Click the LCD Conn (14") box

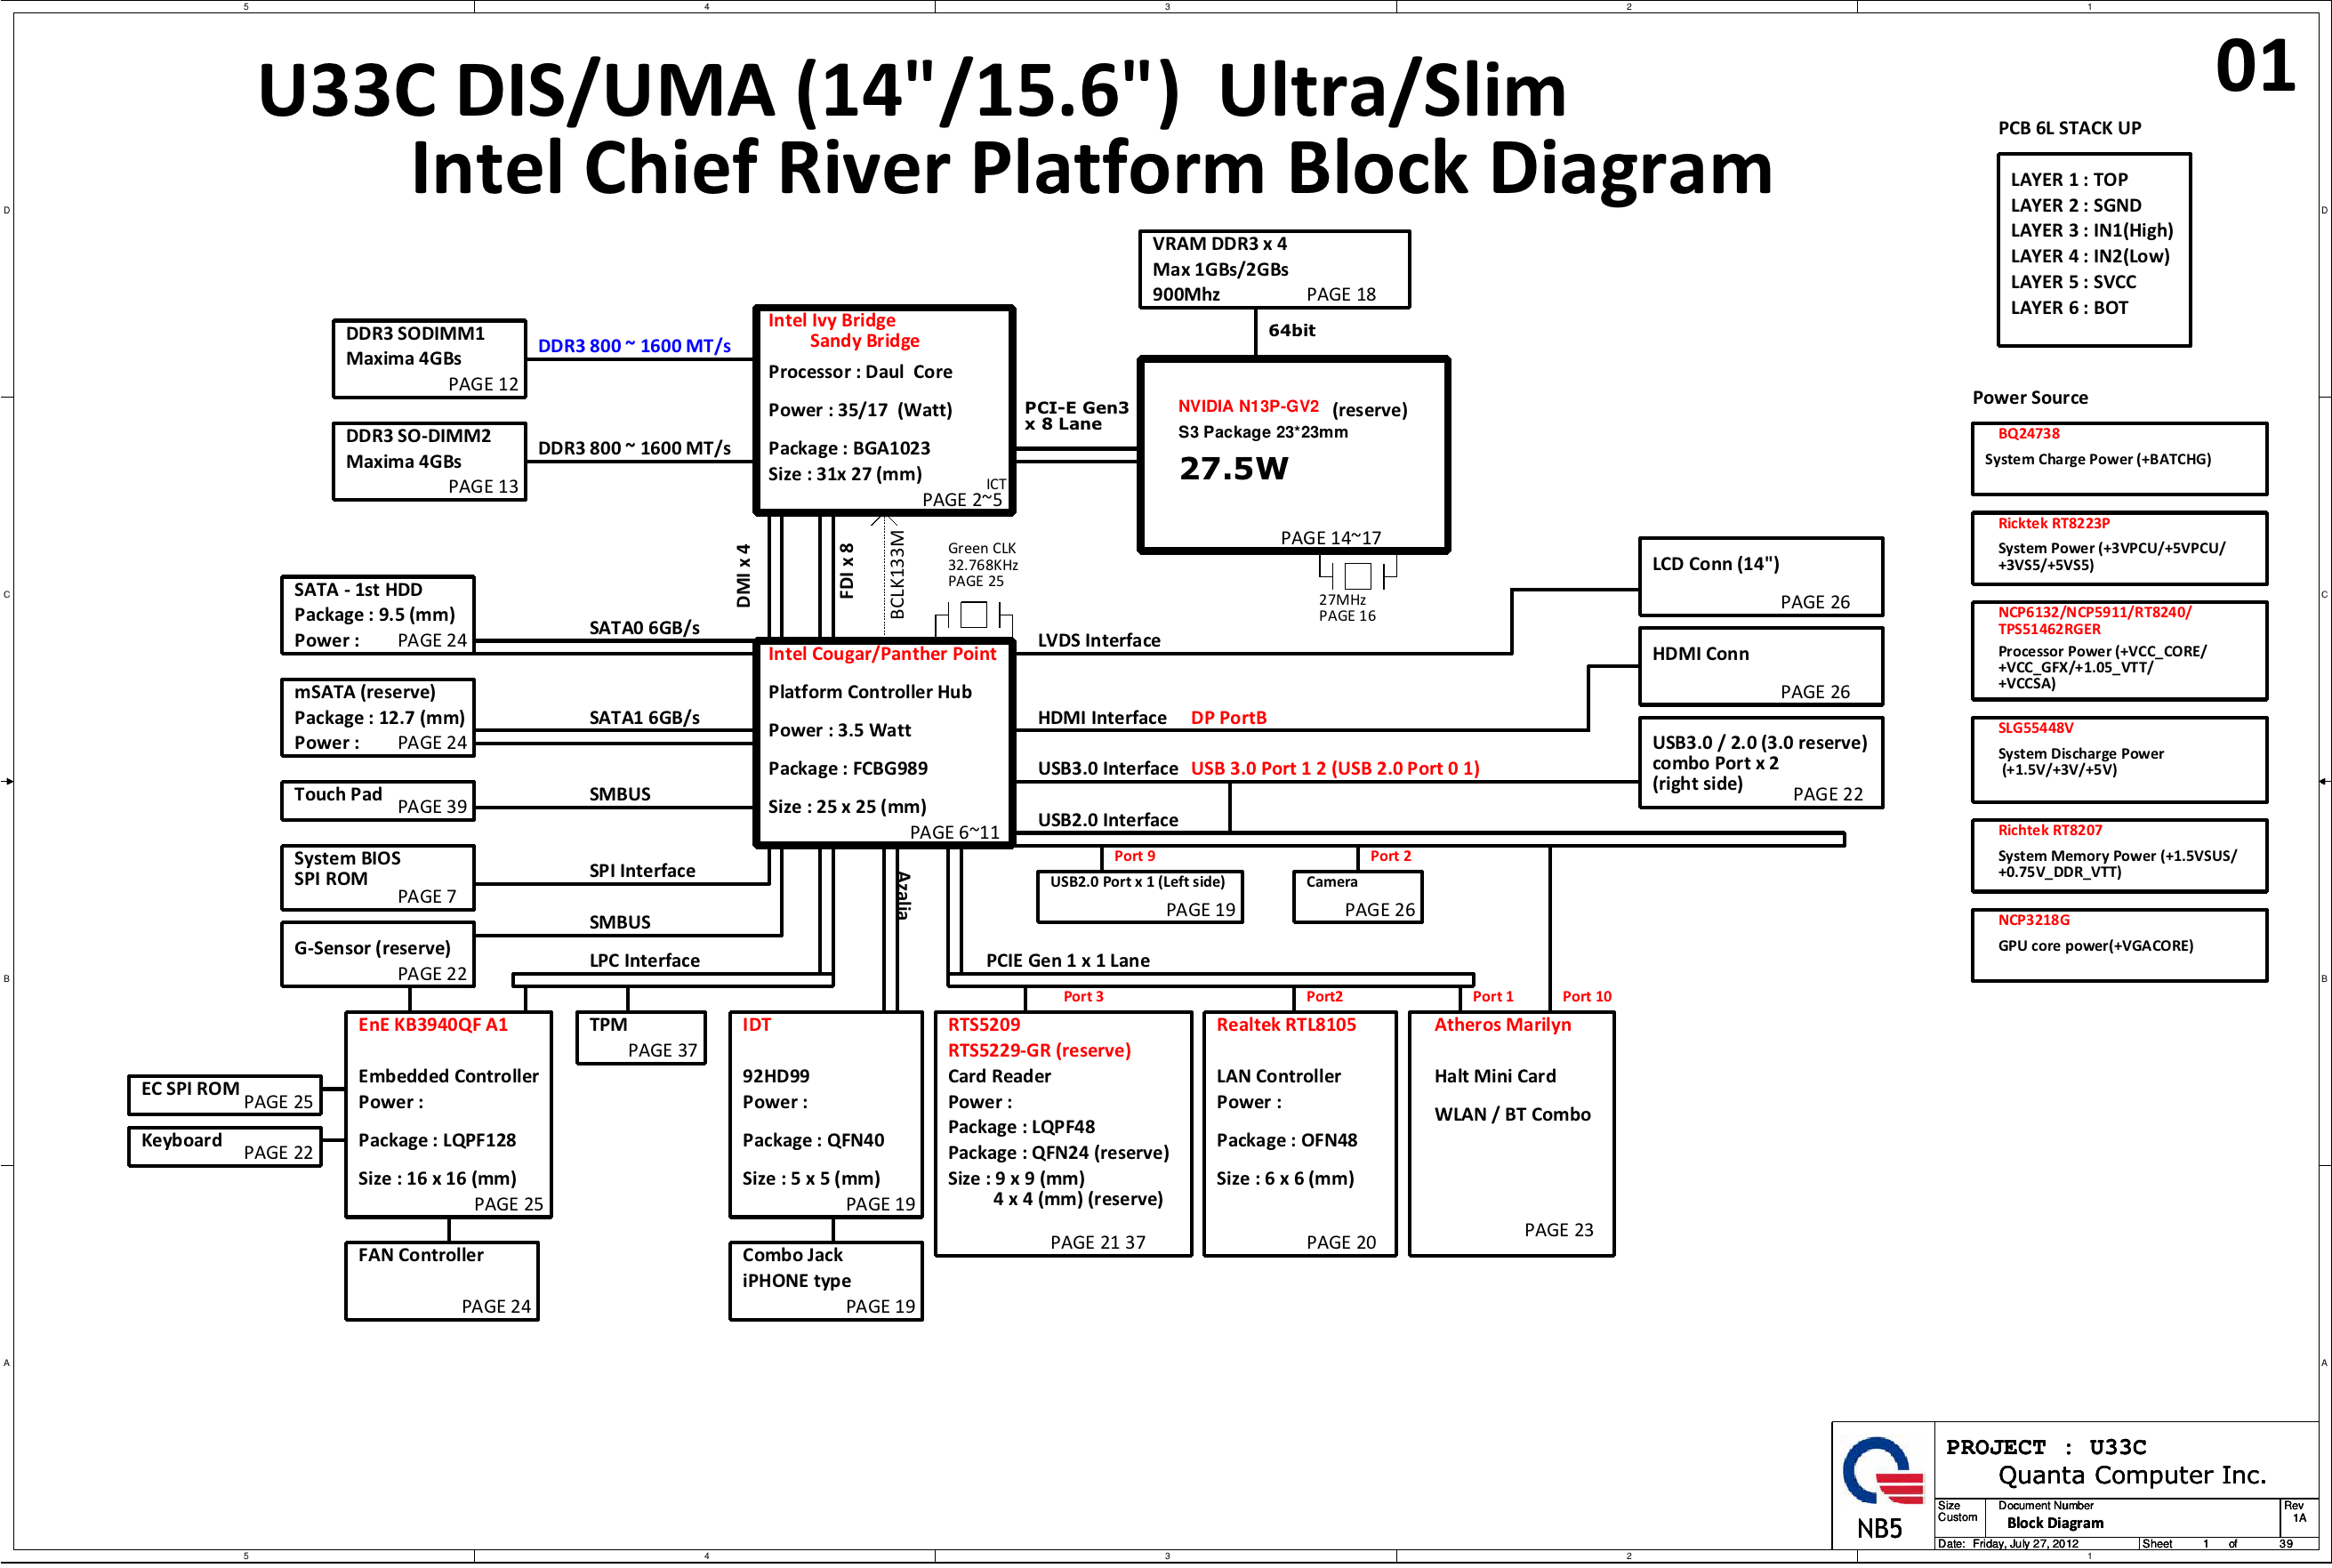1760,577
